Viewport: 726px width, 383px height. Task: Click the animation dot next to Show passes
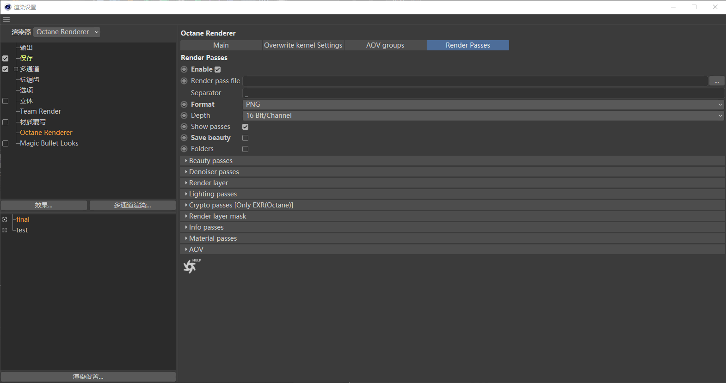pyautogui.click(x=184, y=127)
